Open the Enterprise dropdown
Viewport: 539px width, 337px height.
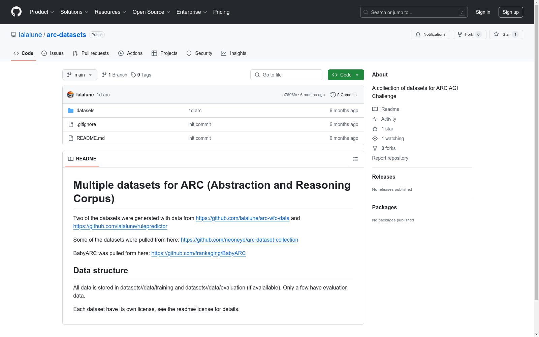(x=192, y=12)
